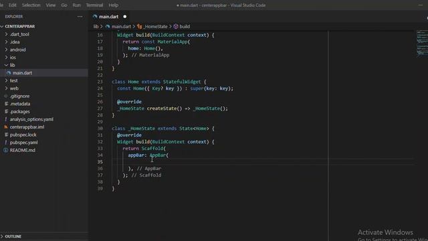The width and height of the screenshot is (428, 241).
Task: Open .packages file
Action: point(19,112)
